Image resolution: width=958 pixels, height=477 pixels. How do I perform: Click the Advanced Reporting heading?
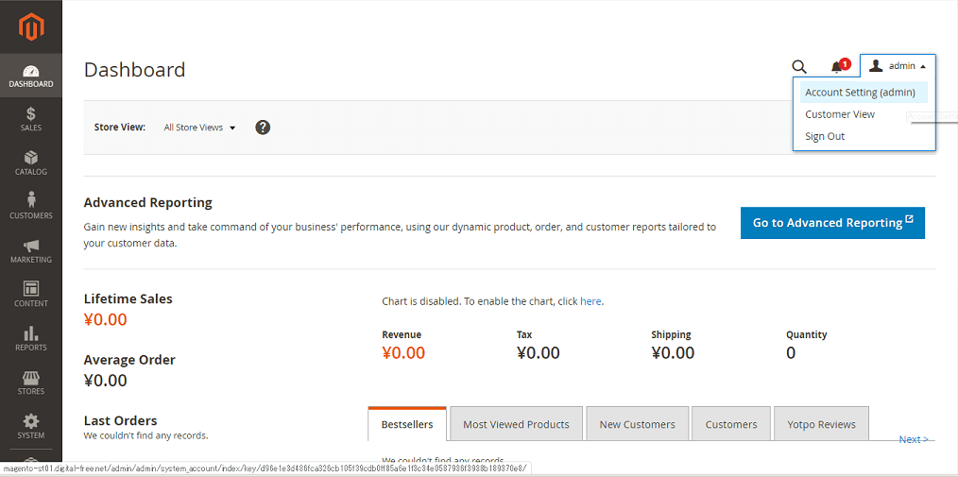(147, 202)
